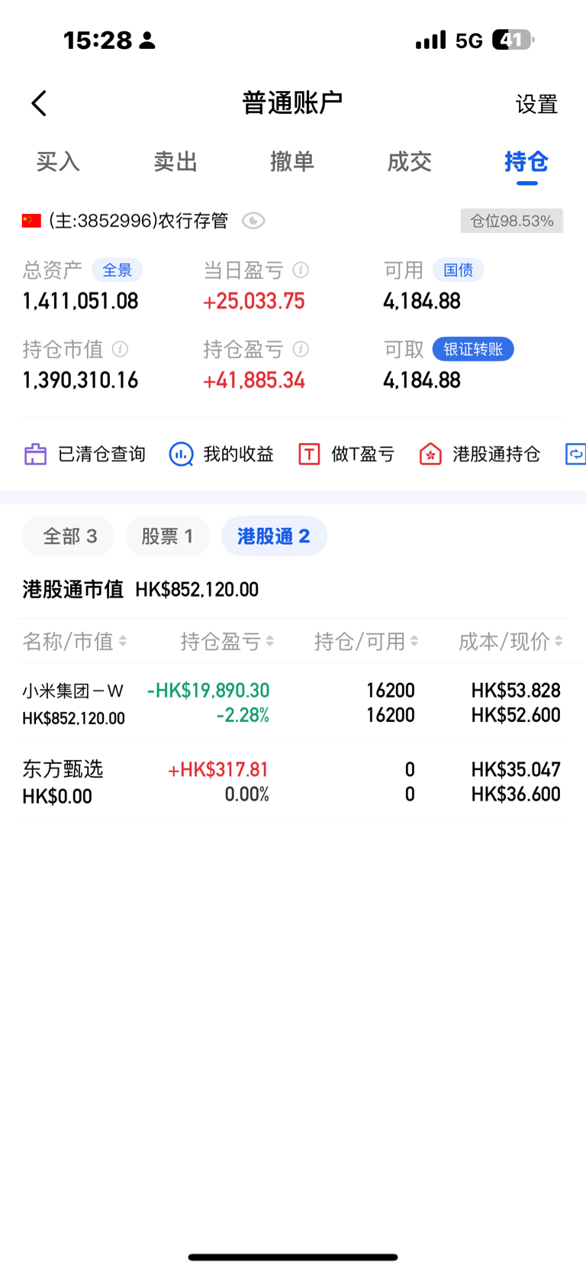Switch to the 卖出 tab
This screenshot has height=1272, width=586.
175,161
